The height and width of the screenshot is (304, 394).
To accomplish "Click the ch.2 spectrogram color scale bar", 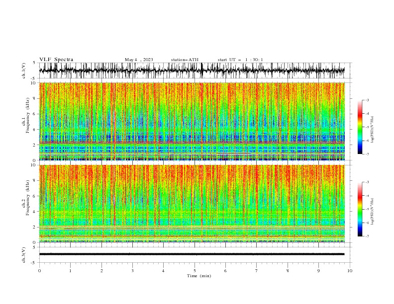I will click(x=360, y=209).
